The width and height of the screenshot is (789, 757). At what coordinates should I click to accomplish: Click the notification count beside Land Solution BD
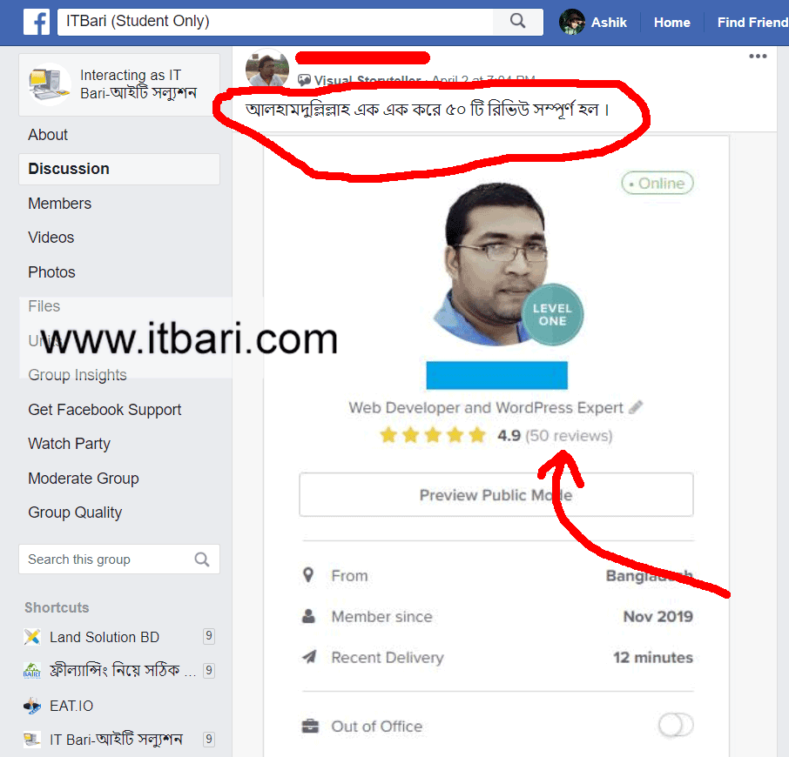[x=209, y=636]
